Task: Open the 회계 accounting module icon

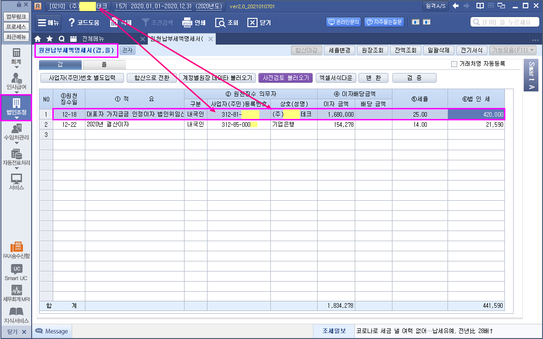Action: tap(16, 52)
